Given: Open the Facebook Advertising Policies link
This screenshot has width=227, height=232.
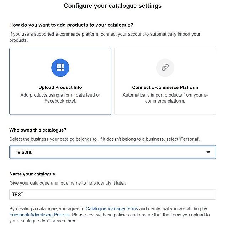Looking at the screenshot, I should [x=39, y=215].
